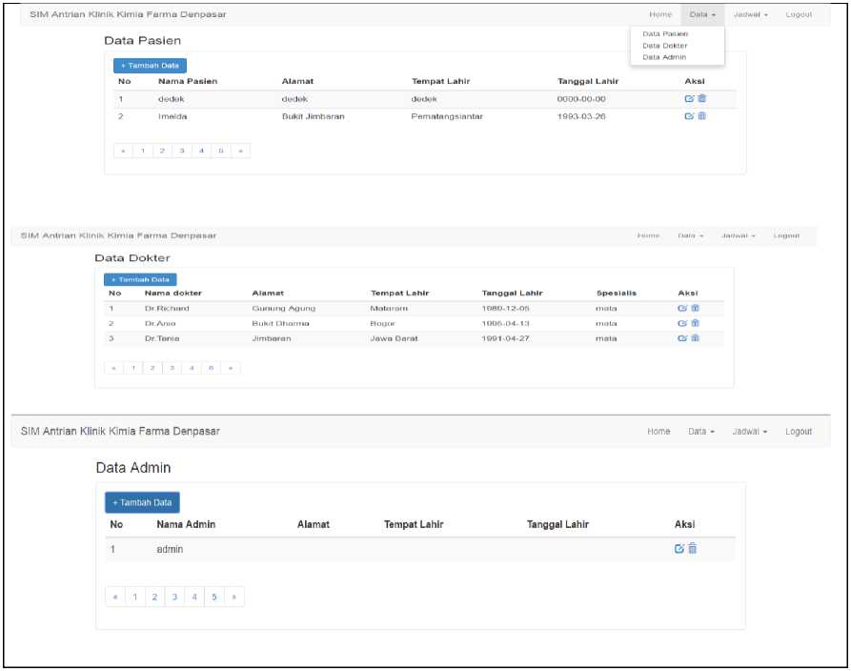
Task: Select Data Dokter from the open Data menu
Action: coord(664,46)
